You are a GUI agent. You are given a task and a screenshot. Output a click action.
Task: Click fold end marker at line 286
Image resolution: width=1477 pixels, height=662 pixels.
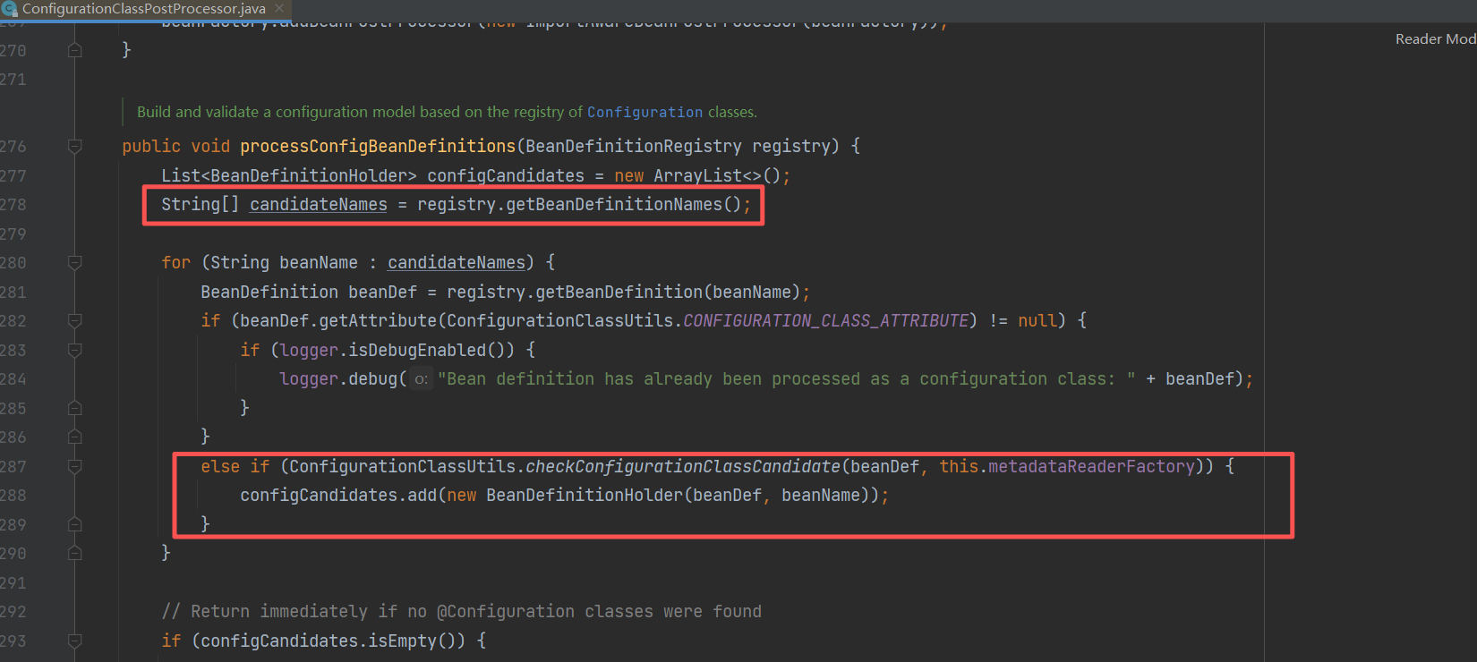[75, 437]
